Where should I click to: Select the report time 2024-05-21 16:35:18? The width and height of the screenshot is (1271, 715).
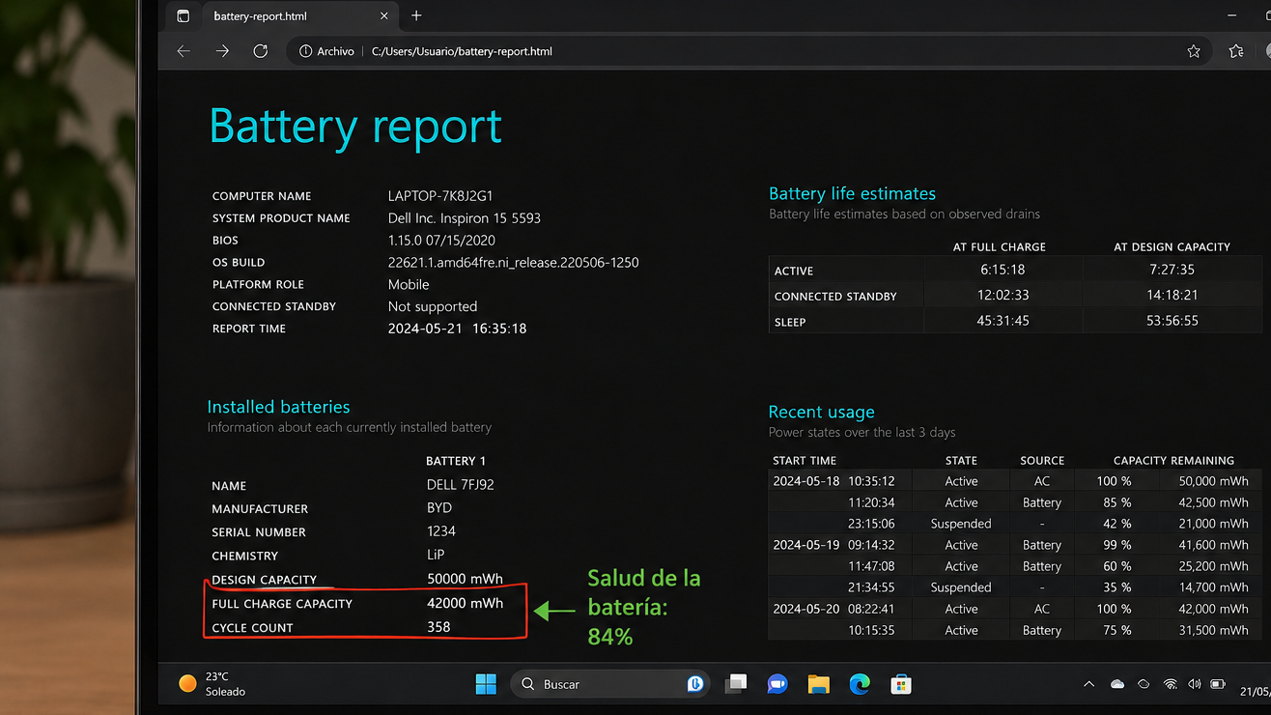(x=457, y=329)
